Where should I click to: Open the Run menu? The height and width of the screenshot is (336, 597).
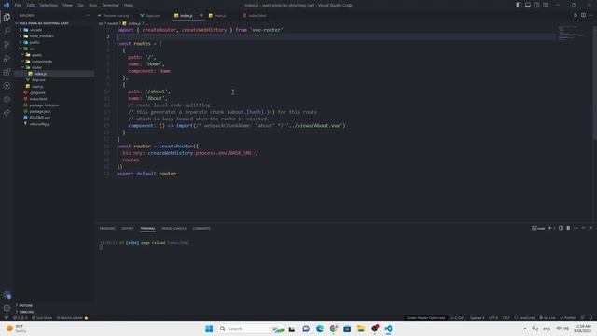pyautogui.click(x=93, y=5)
